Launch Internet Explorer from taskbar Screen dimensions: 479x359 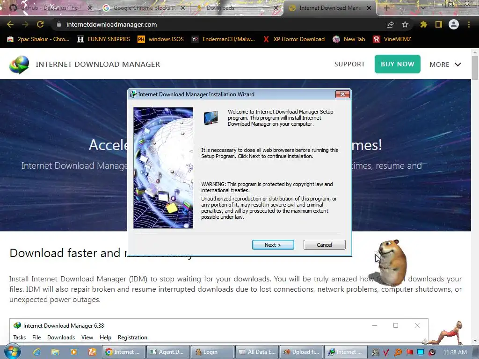tap(36, 352)
